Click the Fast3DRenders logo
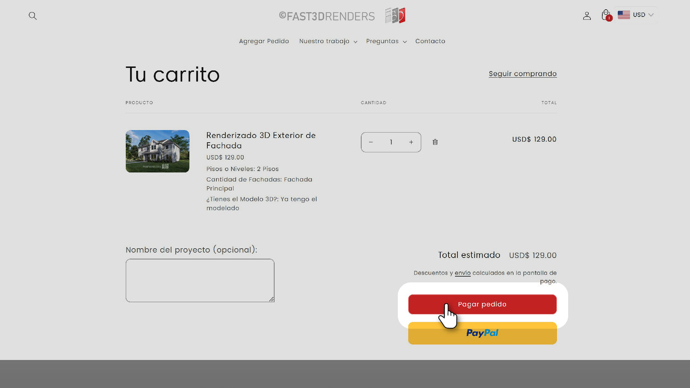The image size is (690, 388). click(x=342, y=16)
